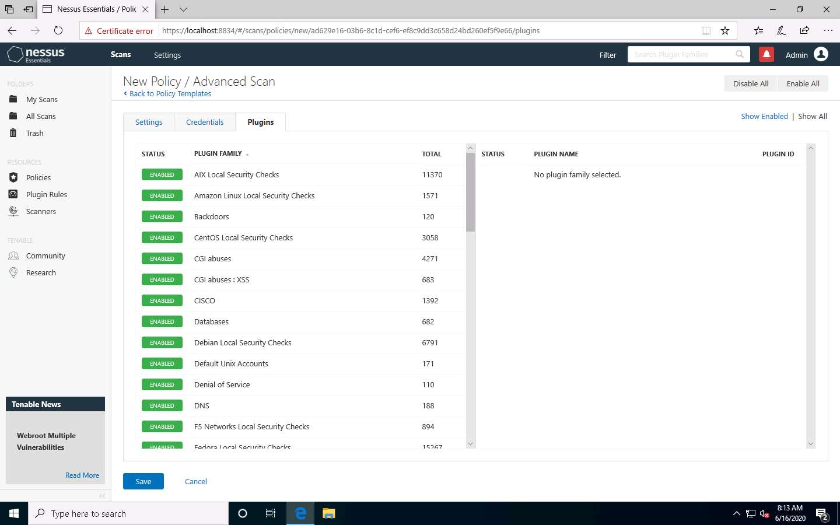Select Debian Local Security Checks row
840x525 pixels.
coord(300,342)
